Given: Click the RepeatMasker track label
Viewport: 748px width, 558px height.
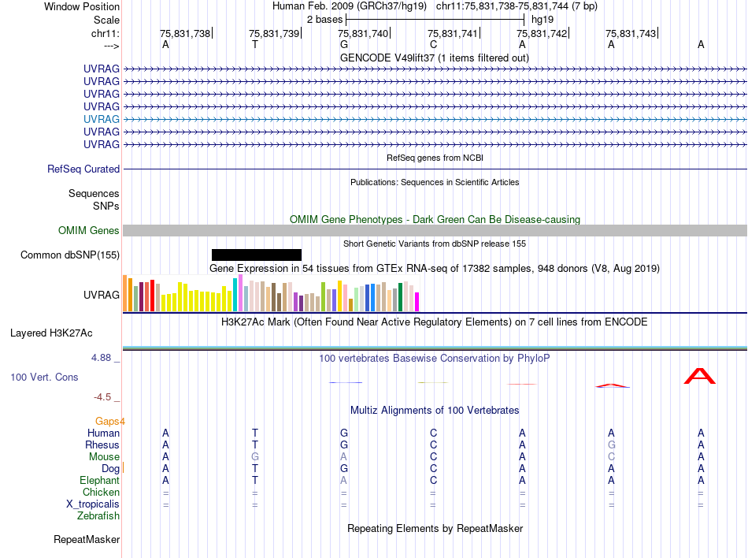Looking at the screenshot, I should [x=87, y=540].
